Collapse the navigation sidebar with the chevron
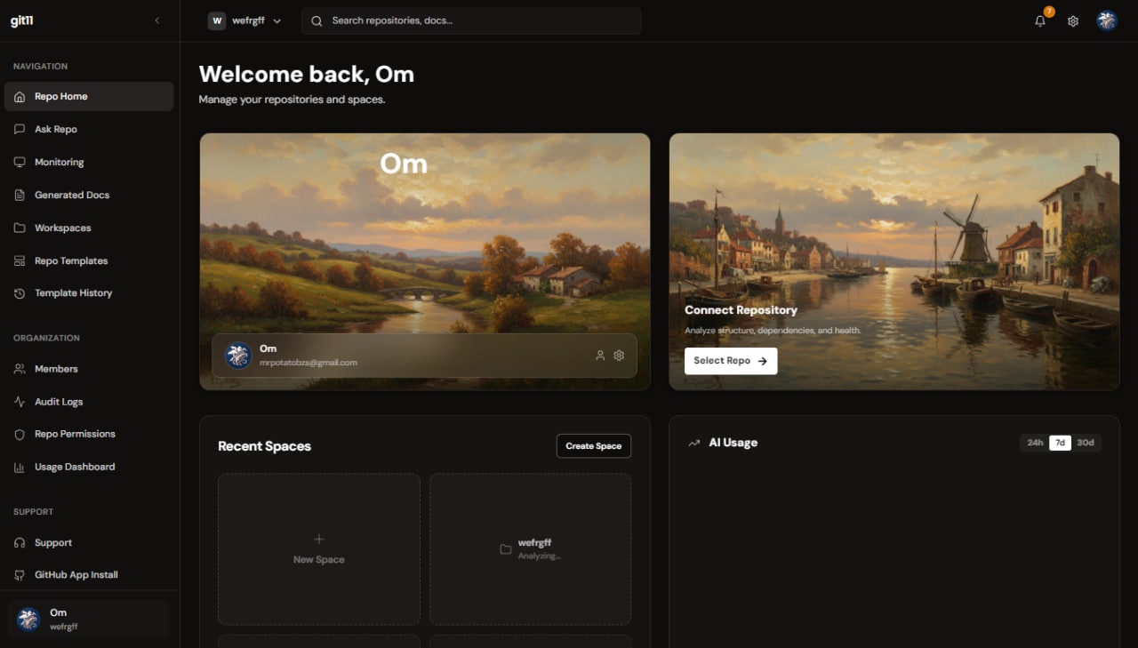The image size is (1138, 648). 157,20
